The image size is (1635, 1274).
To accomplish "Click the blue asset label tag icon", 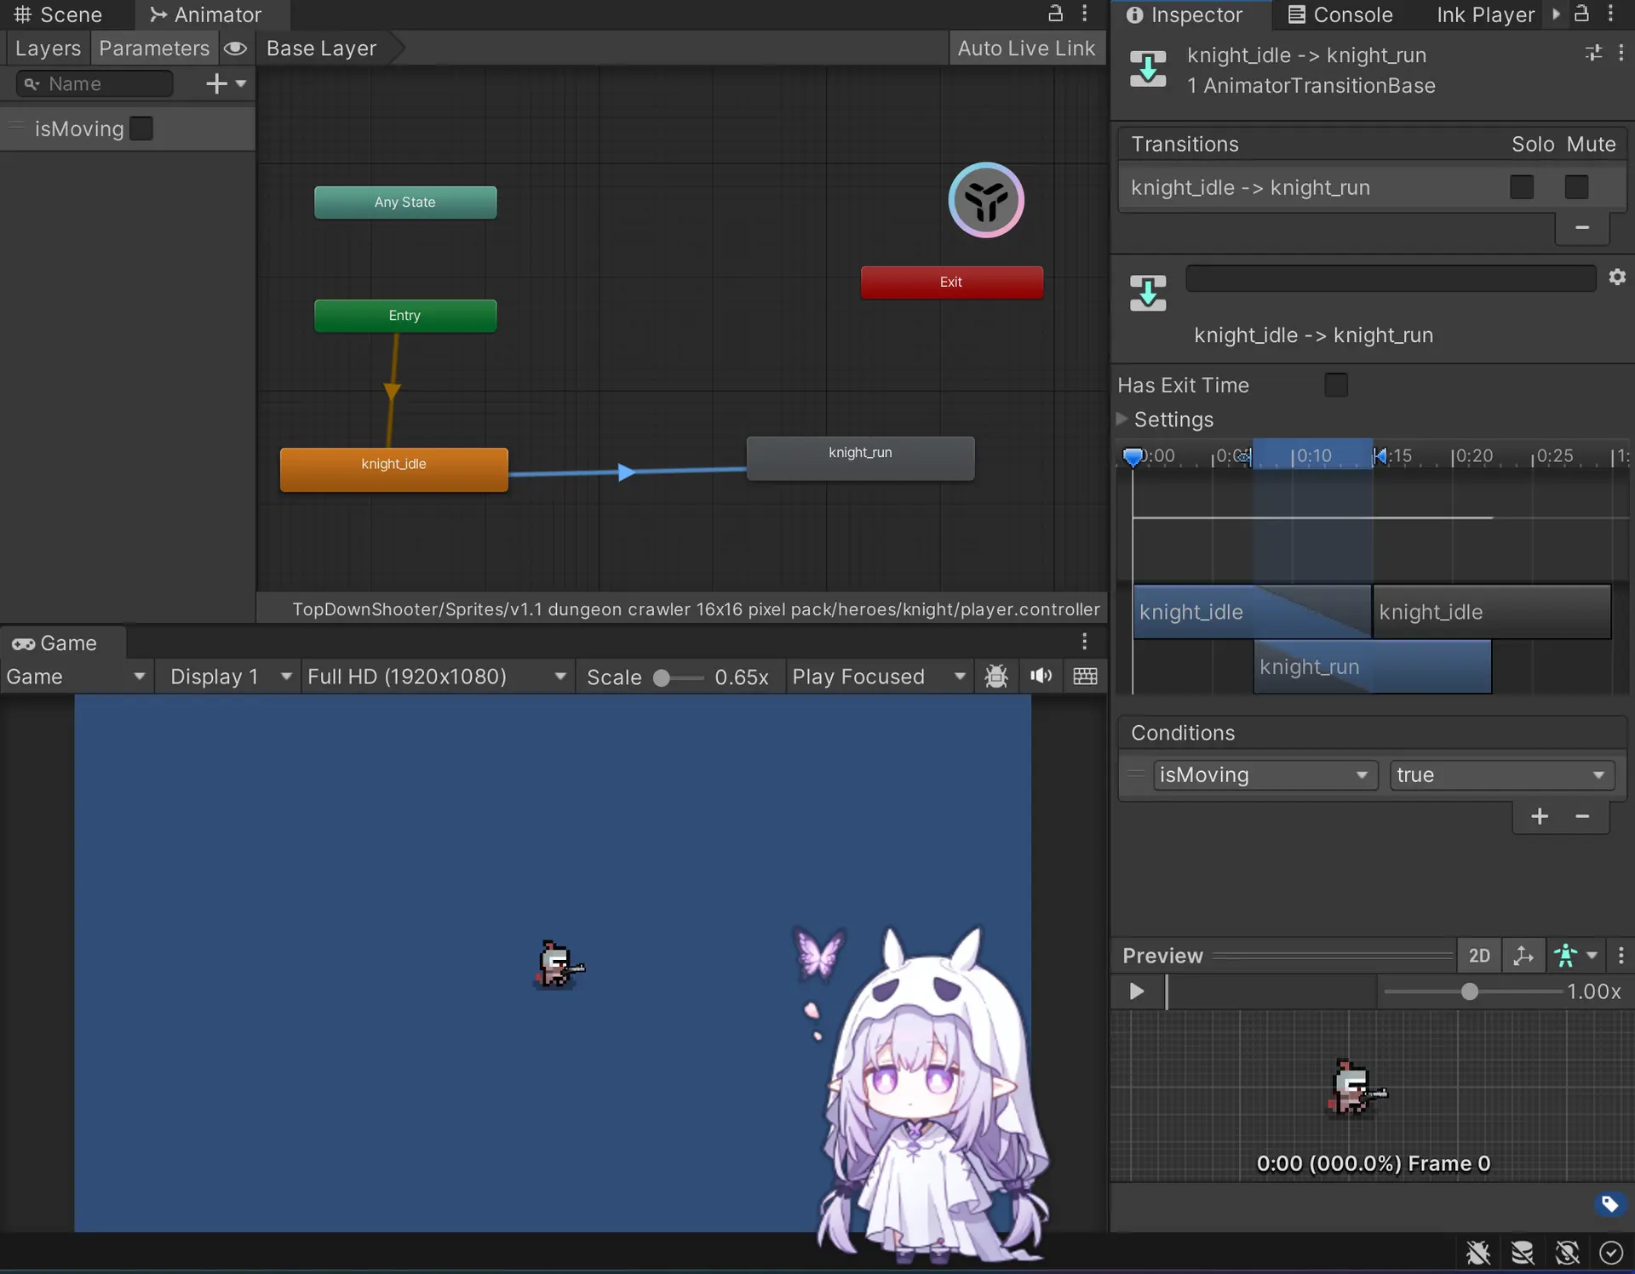I will coord(1609,1204).
